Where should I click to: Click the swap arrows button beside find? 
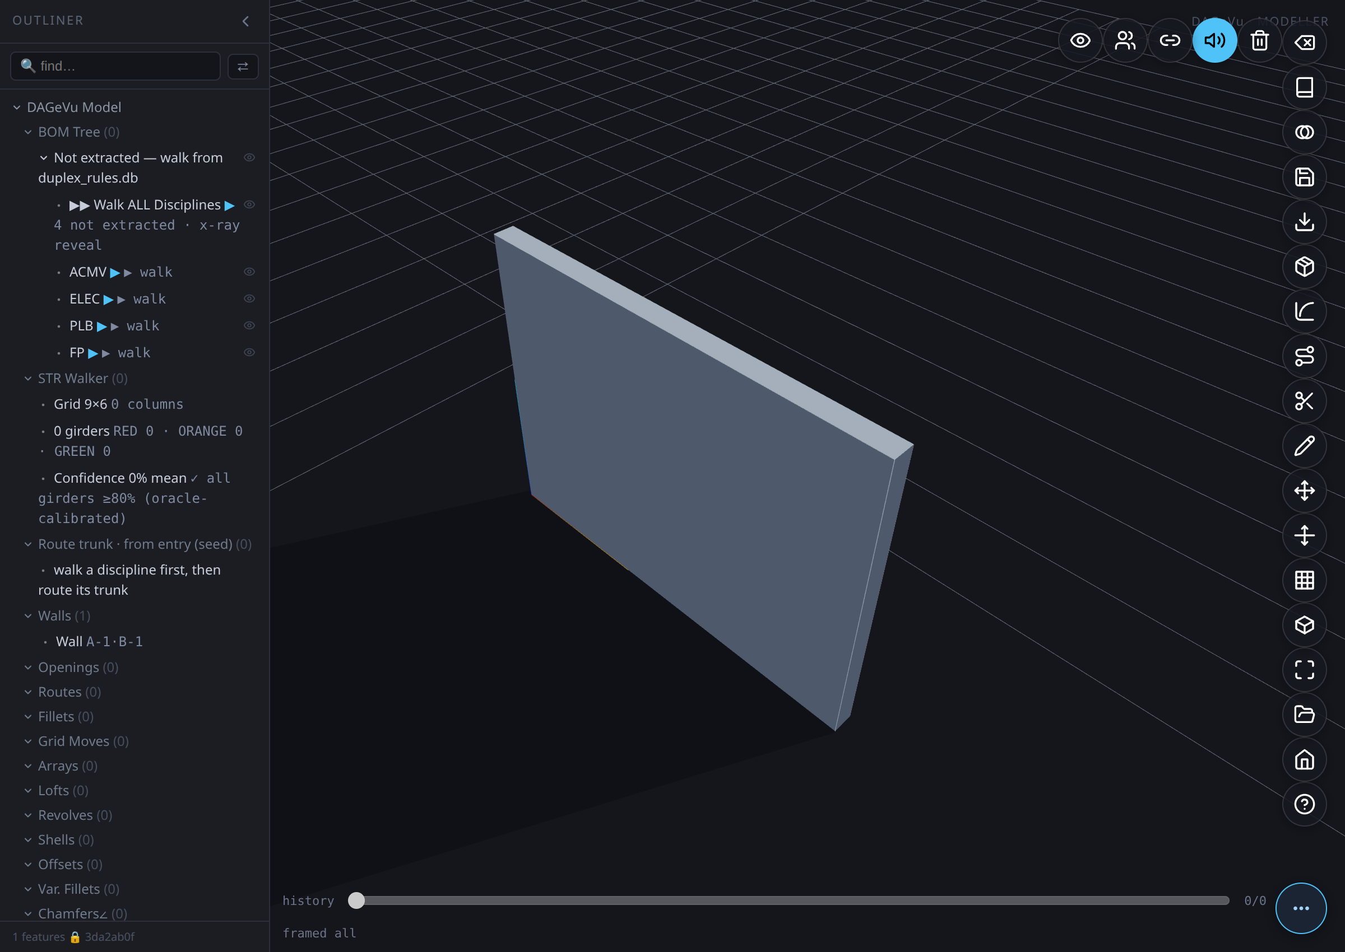pyautogui.click(x=243, y=66)
